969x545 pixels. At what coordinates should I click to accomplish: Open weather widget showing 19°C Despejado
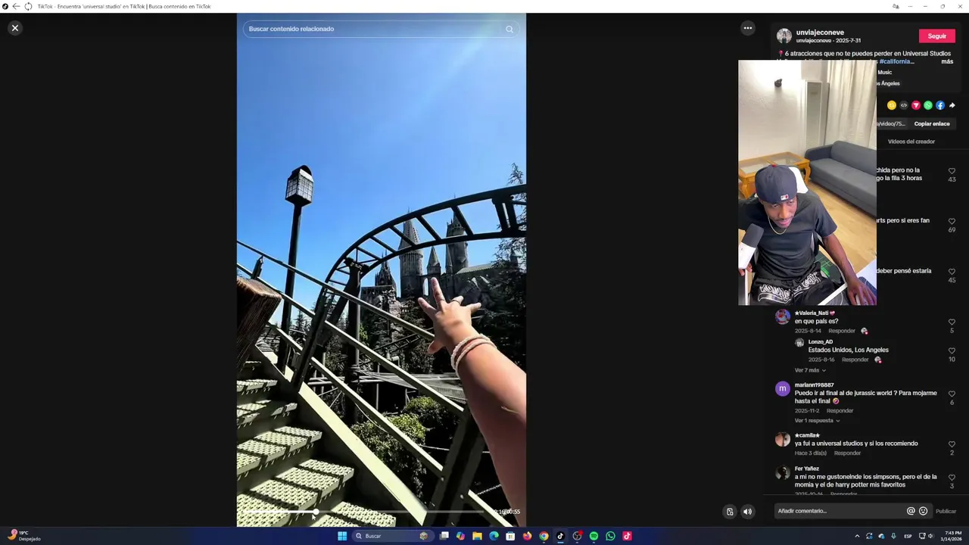(x=23, y=536)
